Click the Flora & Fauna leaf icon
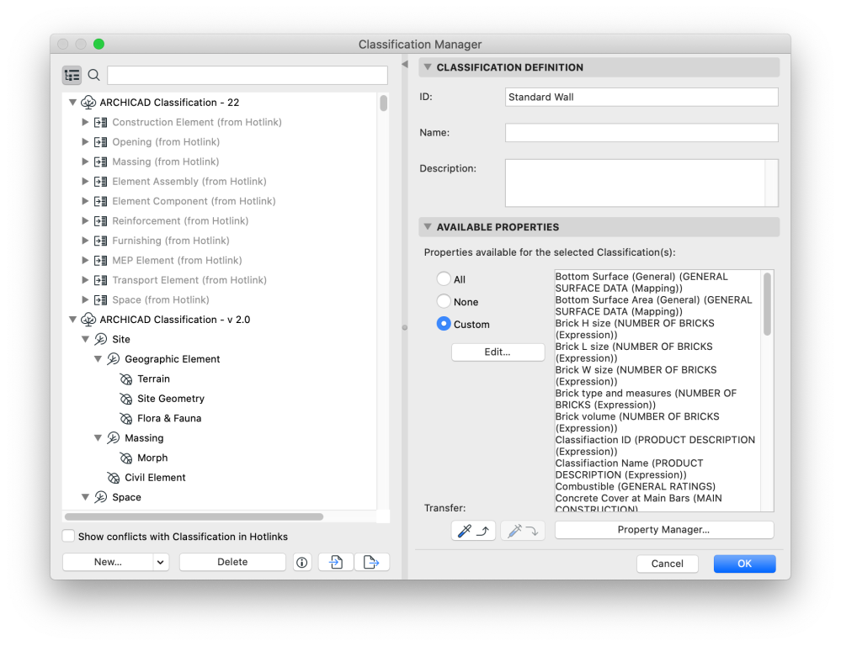Image resolution: width=841 pixels, height=646 pixels. click(x=126, y=419)
